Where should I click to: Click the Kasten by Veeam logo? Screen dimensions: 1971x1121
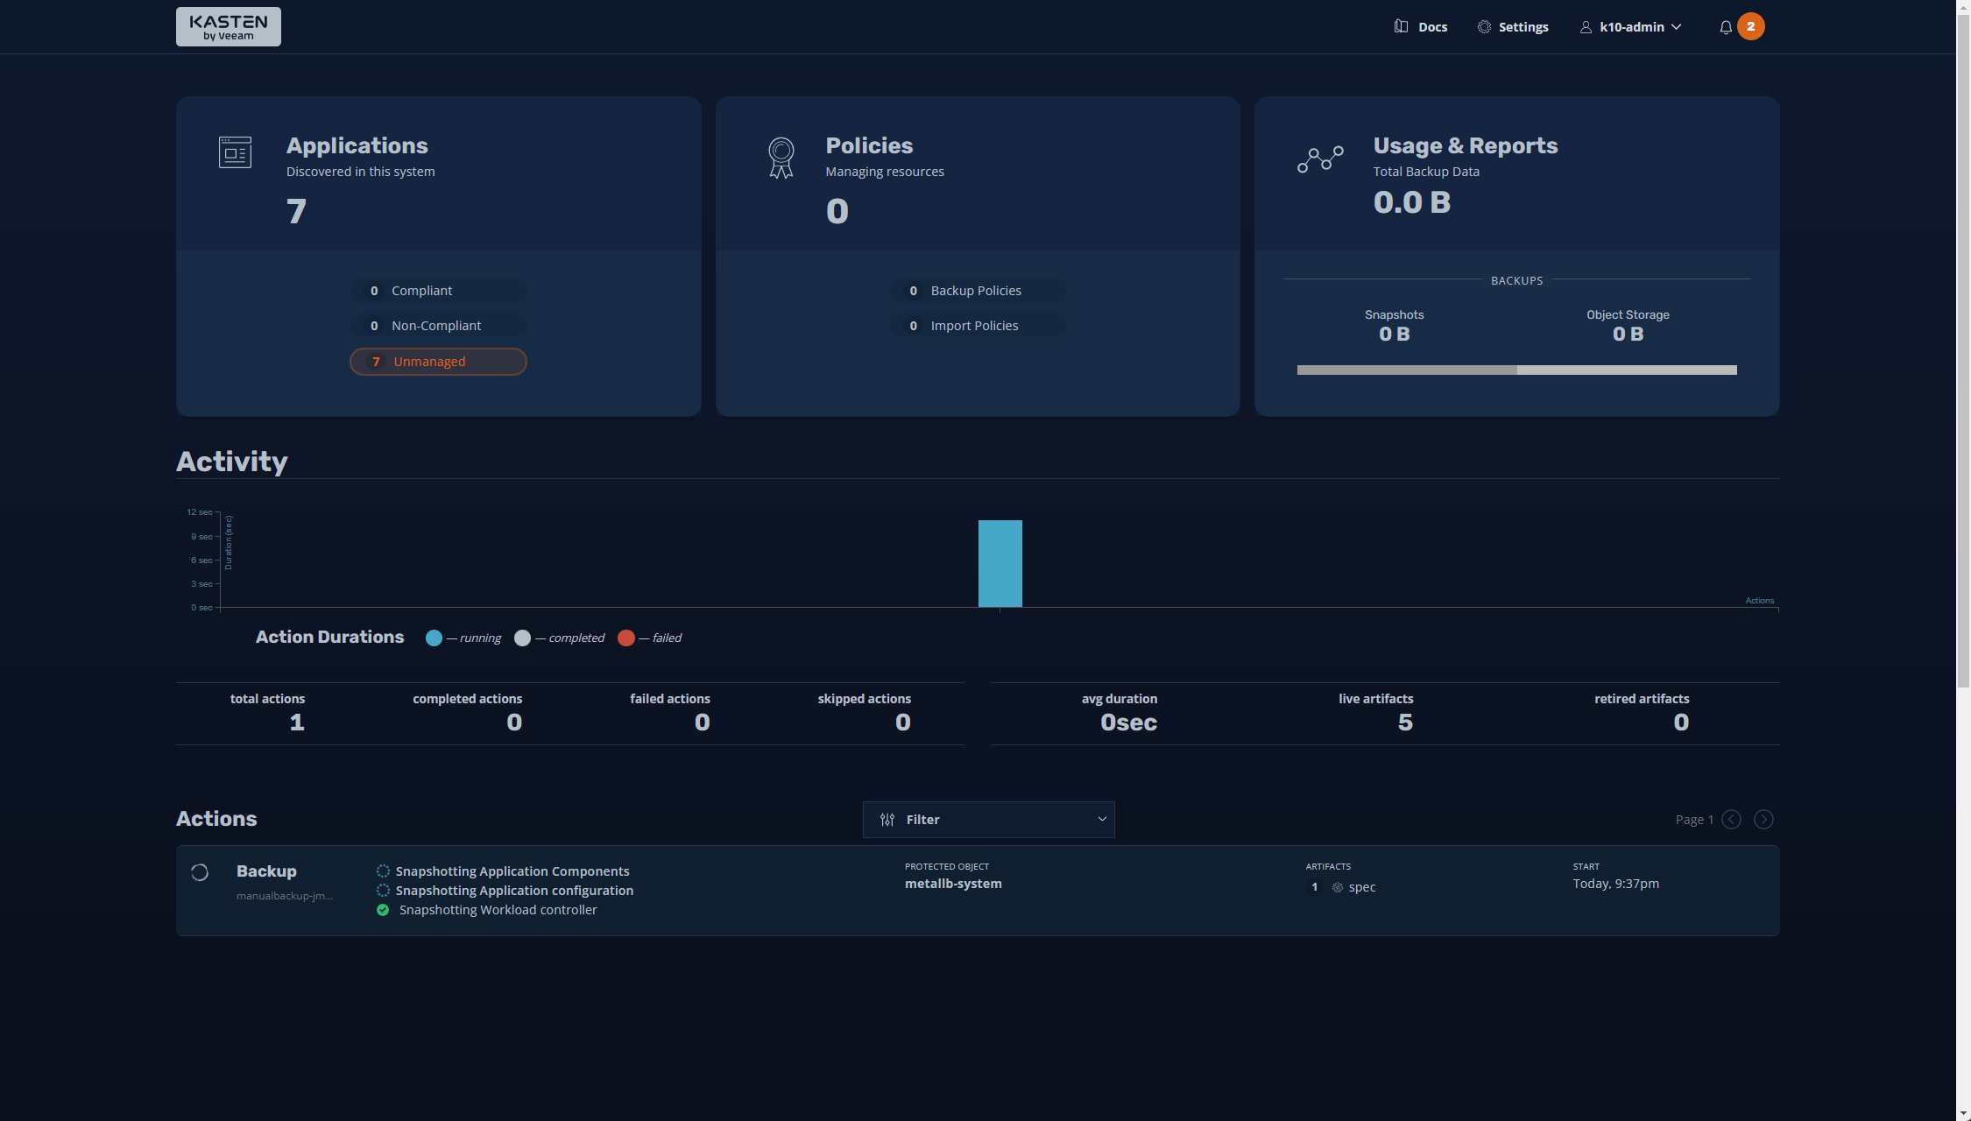pos(228,26)
